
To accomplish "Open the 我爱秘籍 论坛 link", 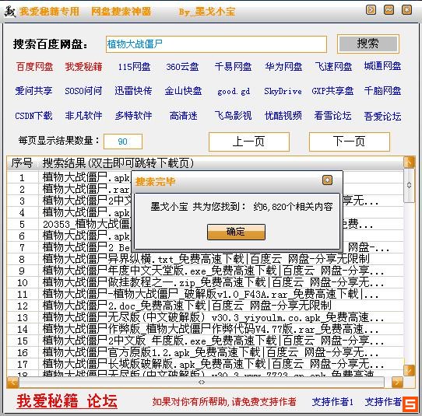I will click(x=67, y=401).
